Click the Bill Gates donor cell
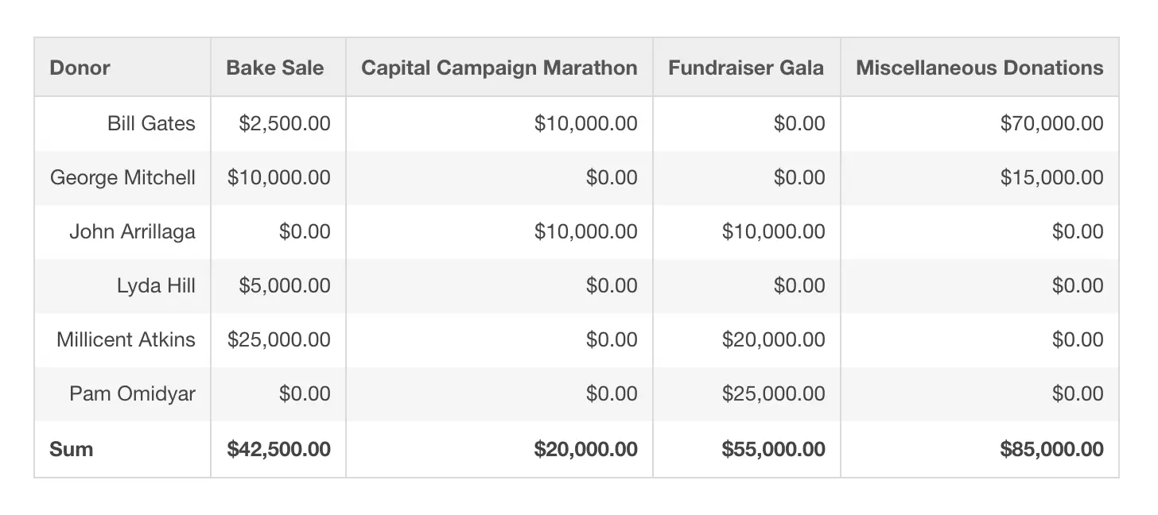 pyautogui.click(x=151, y=123)
